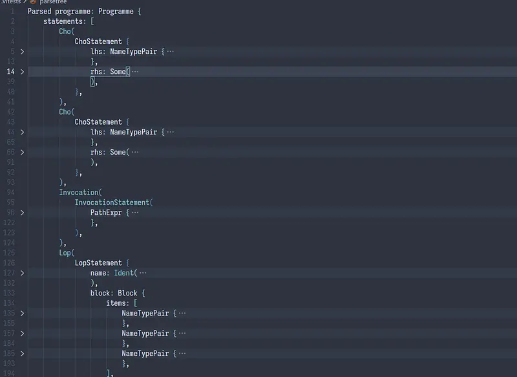Expand folded rhs Some block at line 14

[22, 72]
